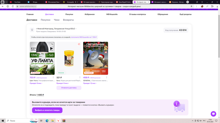Screen dimensions: 220x123
Task: Show the hidden system tray icons arrow
Action: click(192, 121)
